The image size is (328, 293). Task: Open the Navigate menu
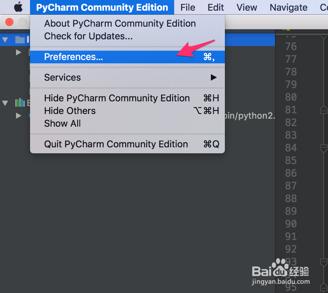click(288, 7)
